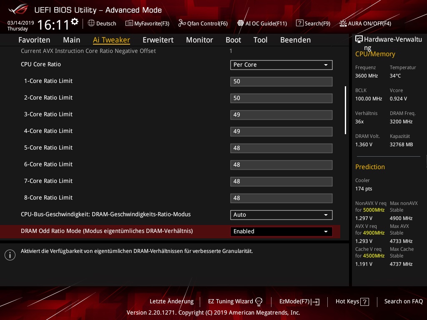Screen dimensions: 427x320
Task: Open the Monitor tab
Action: [x=200, y=40]
